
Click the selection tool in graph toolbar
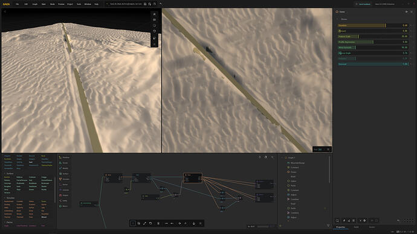tap(133, 223)
